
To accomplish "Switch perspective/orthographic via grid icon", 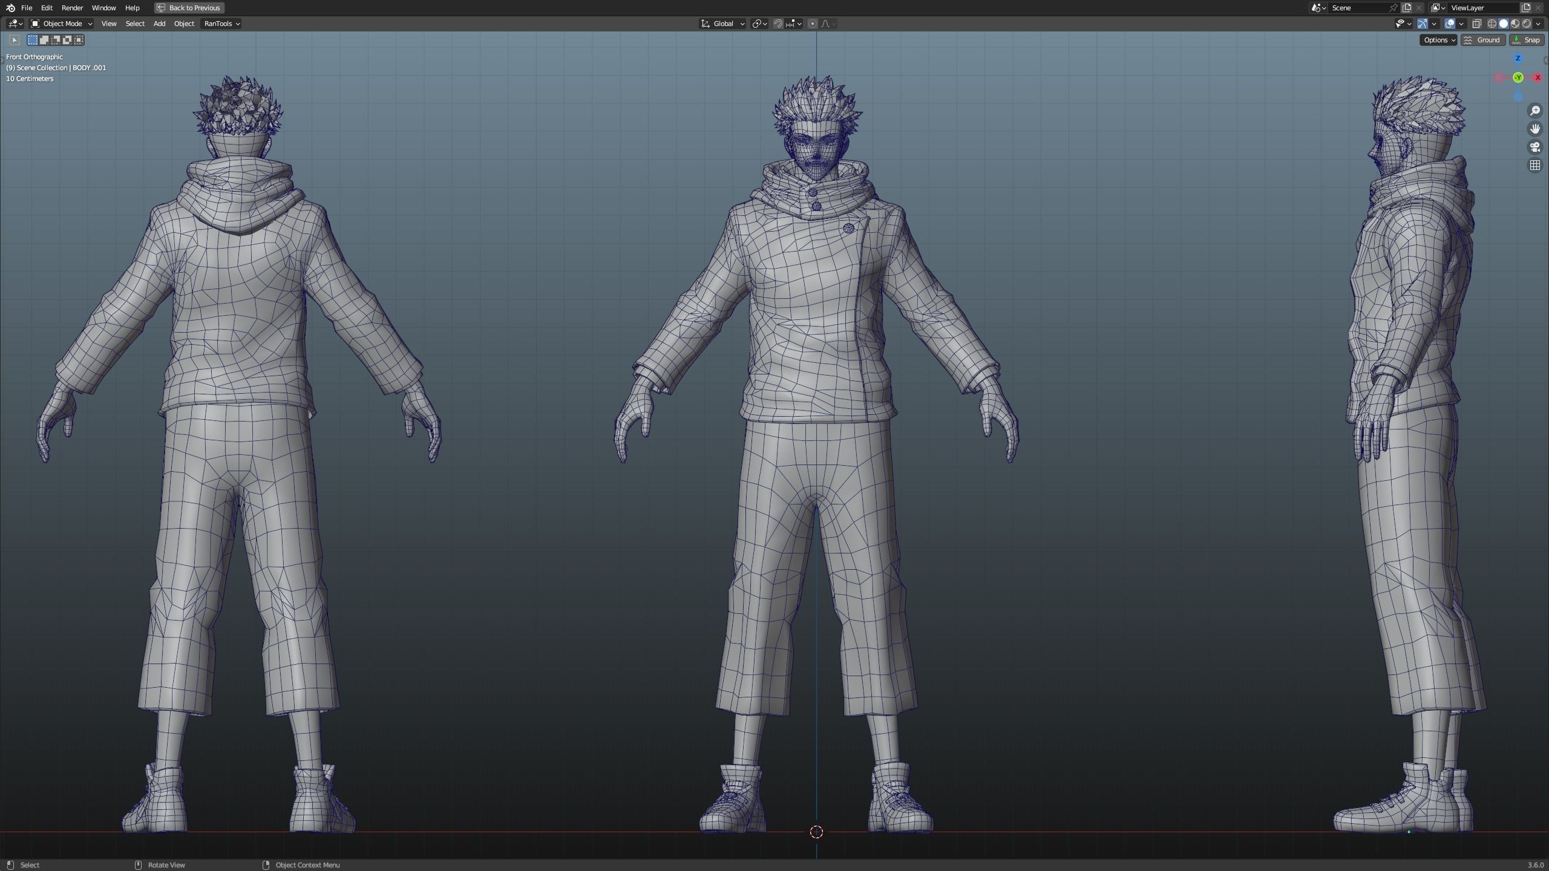I will tap(1535, 165).
